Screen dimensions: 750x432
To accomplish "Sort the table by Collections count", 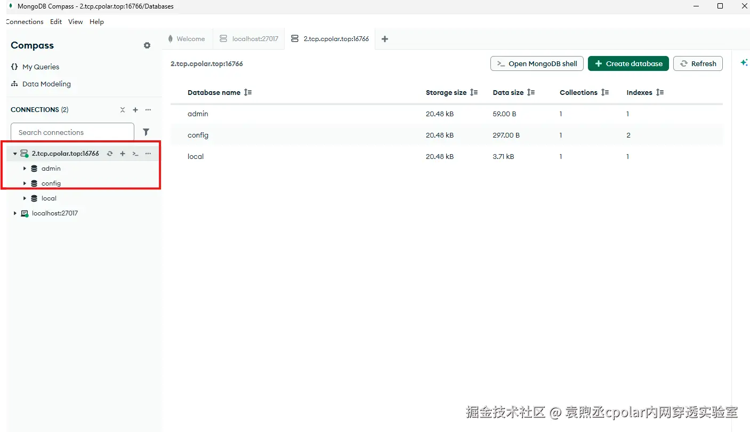I will [604, 92].
